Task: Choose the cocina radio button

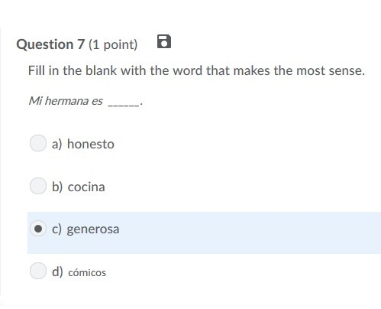Action: click(x=38, y=186)
